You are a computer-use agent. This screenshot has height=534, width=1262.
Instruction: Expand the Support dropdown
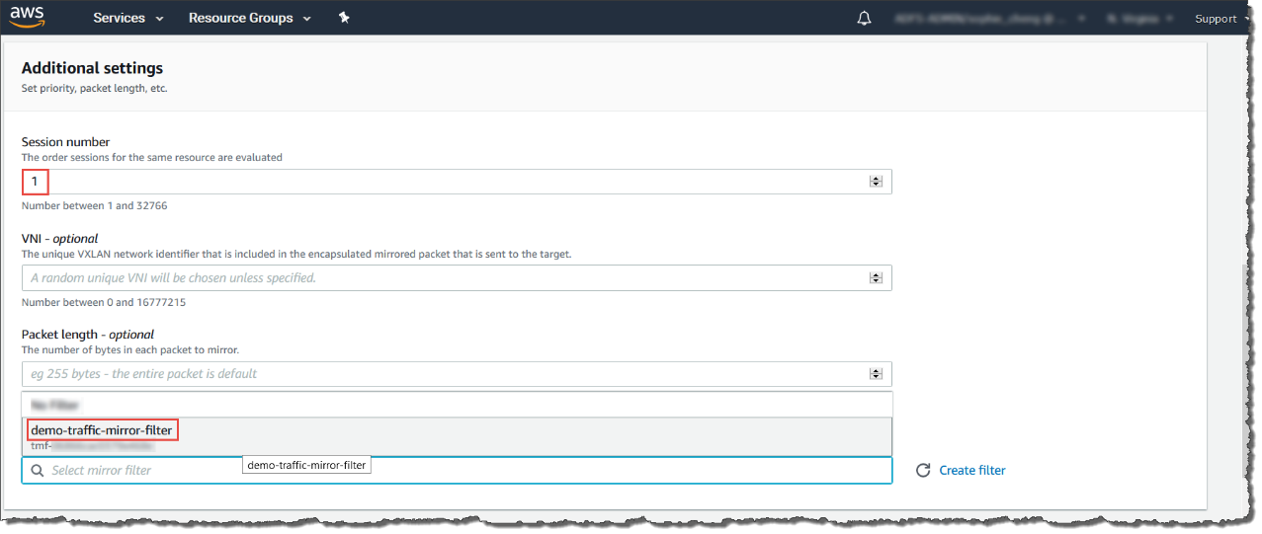pos(1220,18)
